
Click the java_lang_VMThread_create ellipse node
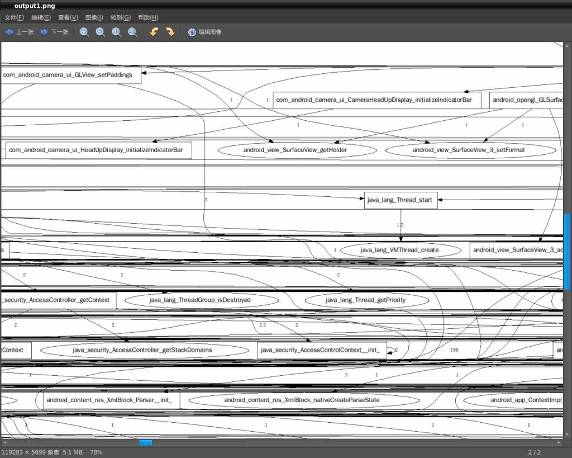[399, 250]
